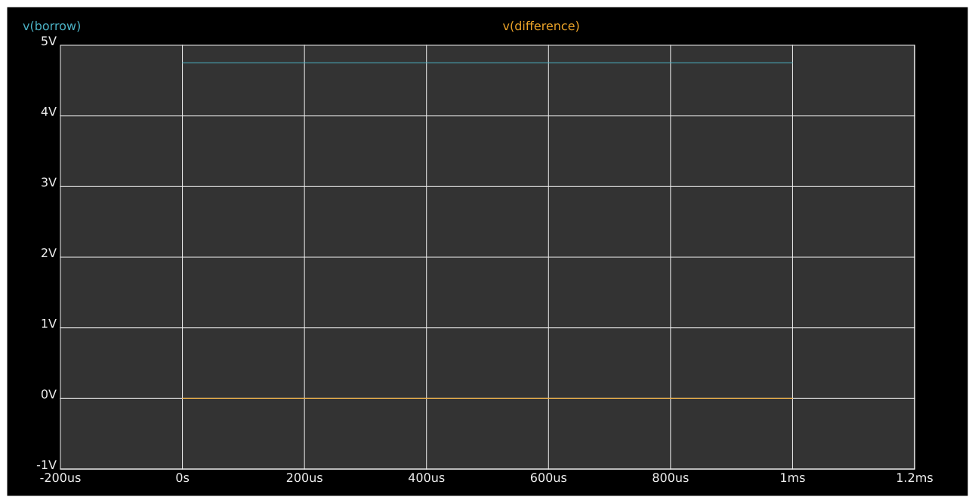Image resolution: width=975 pixels, height=503 pixels.
Task: Click the 5V vertical axis label
Action: [x=48, y=40]
